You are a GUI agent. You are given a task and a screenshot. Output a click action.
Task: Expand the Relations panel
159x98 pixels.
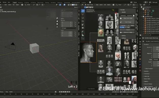146,71
